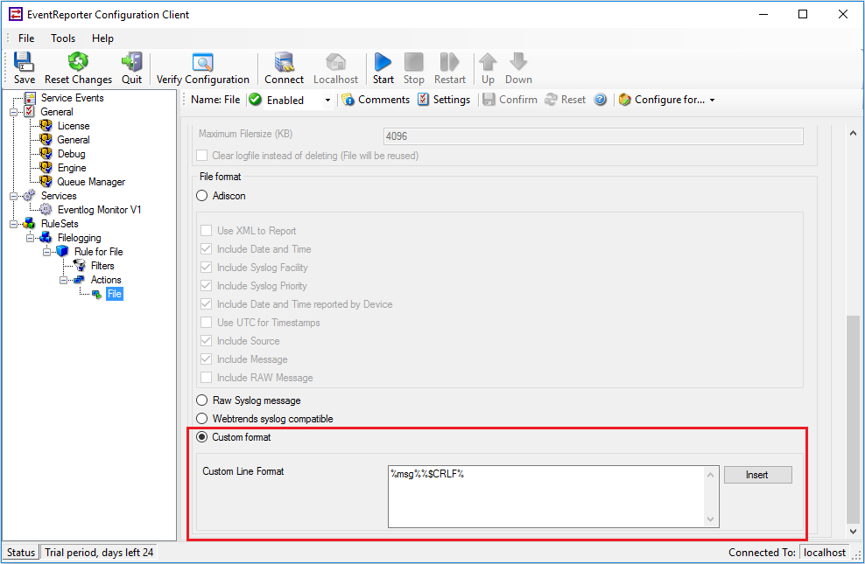The height and width of the screenshot is (564, 865).
Task: Select Webtrends syslog compatible radio
Action: tap(202, 419)
